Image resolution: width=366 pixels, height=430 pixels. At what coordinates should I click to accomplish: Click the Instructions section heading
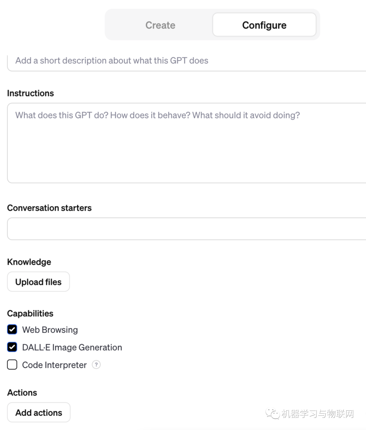pos(30,93)
